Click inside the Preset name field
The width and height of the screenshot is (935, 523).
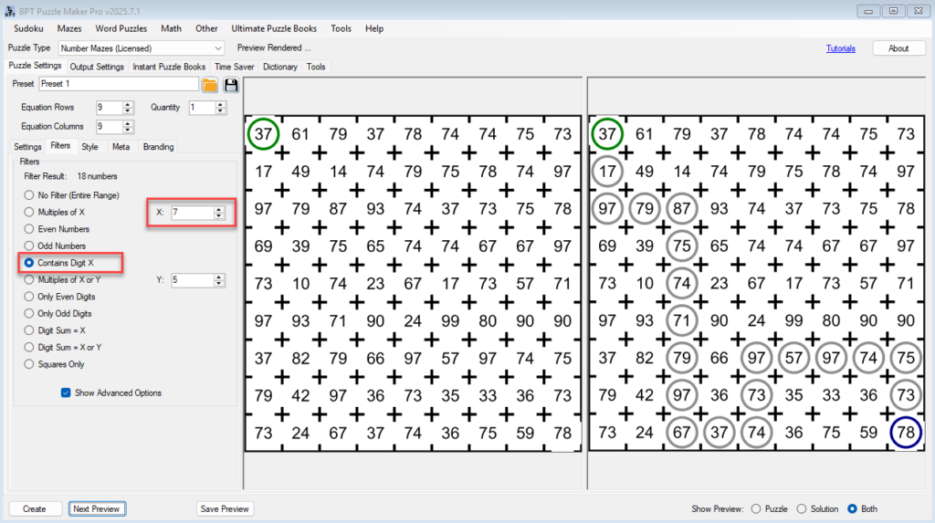(118, 84)
